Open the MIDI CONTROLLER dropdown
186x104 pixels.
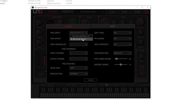(x=78, y=44)
